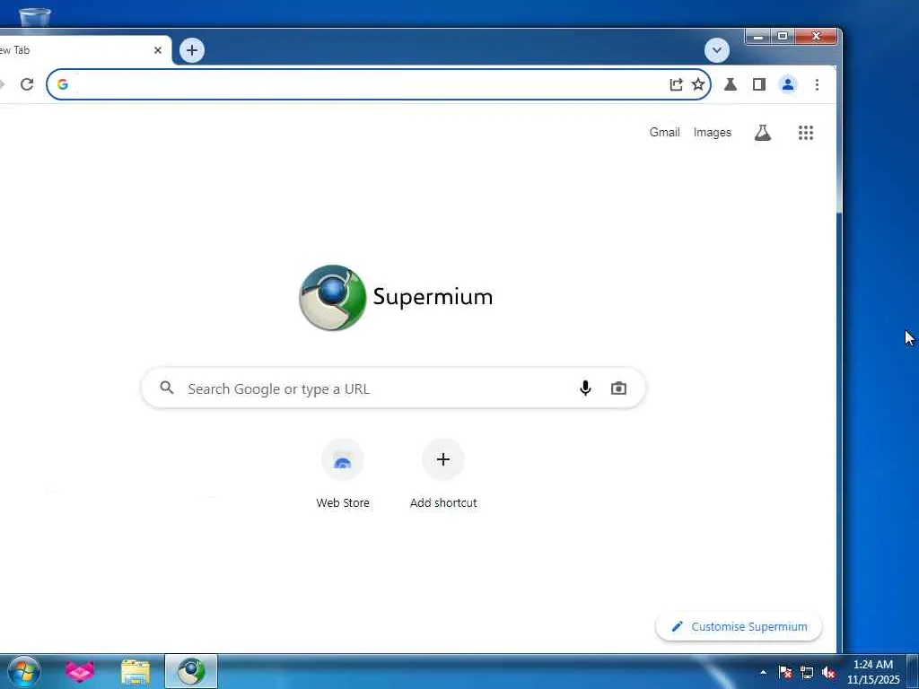Viewport: 919px width, 689px height.
Task: Click the magnifier icon in the search box
Action: 167,388
